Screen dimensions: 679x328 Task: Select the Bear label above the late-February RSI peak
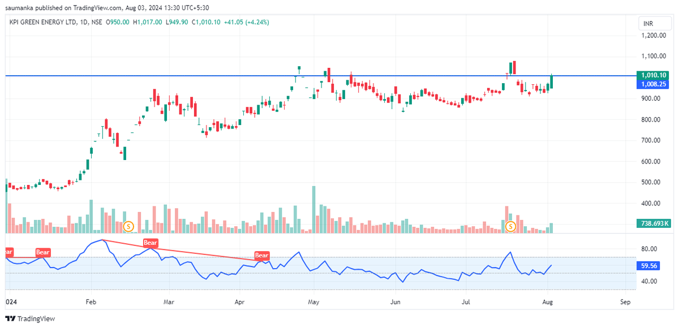pos(150,243)
